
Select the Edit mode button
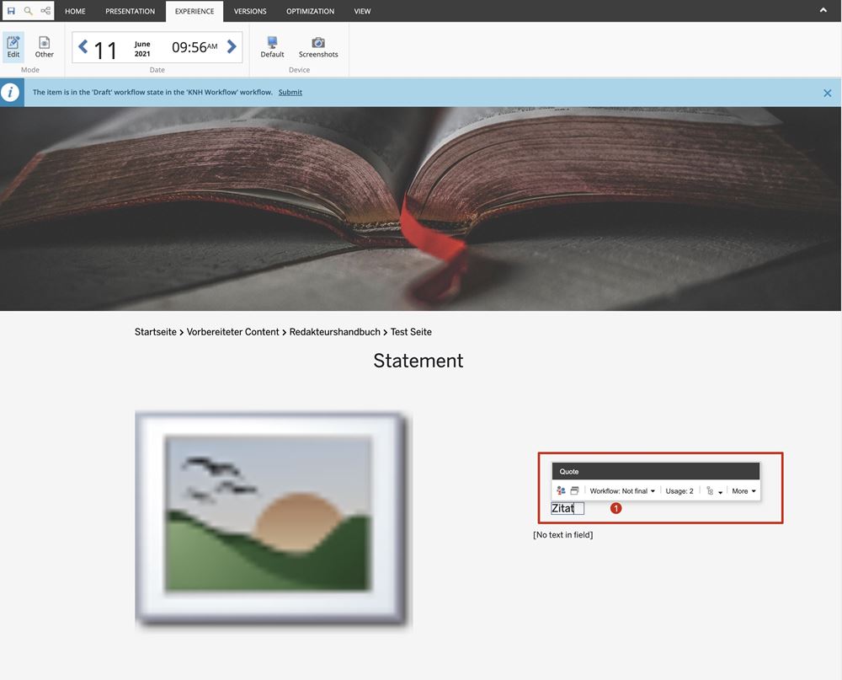tap(13, 47)
